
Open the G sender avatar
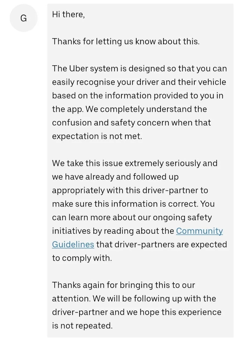pos(23,18)
